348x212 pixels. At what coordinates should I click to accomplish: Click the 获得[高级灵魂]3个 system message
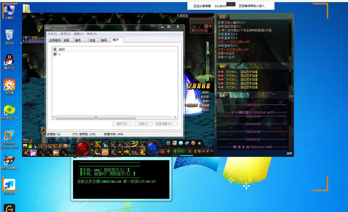coord(229,26)
